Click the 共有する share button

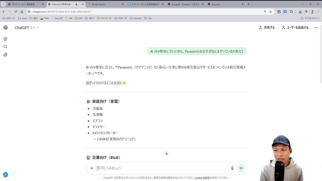(267, 28)
